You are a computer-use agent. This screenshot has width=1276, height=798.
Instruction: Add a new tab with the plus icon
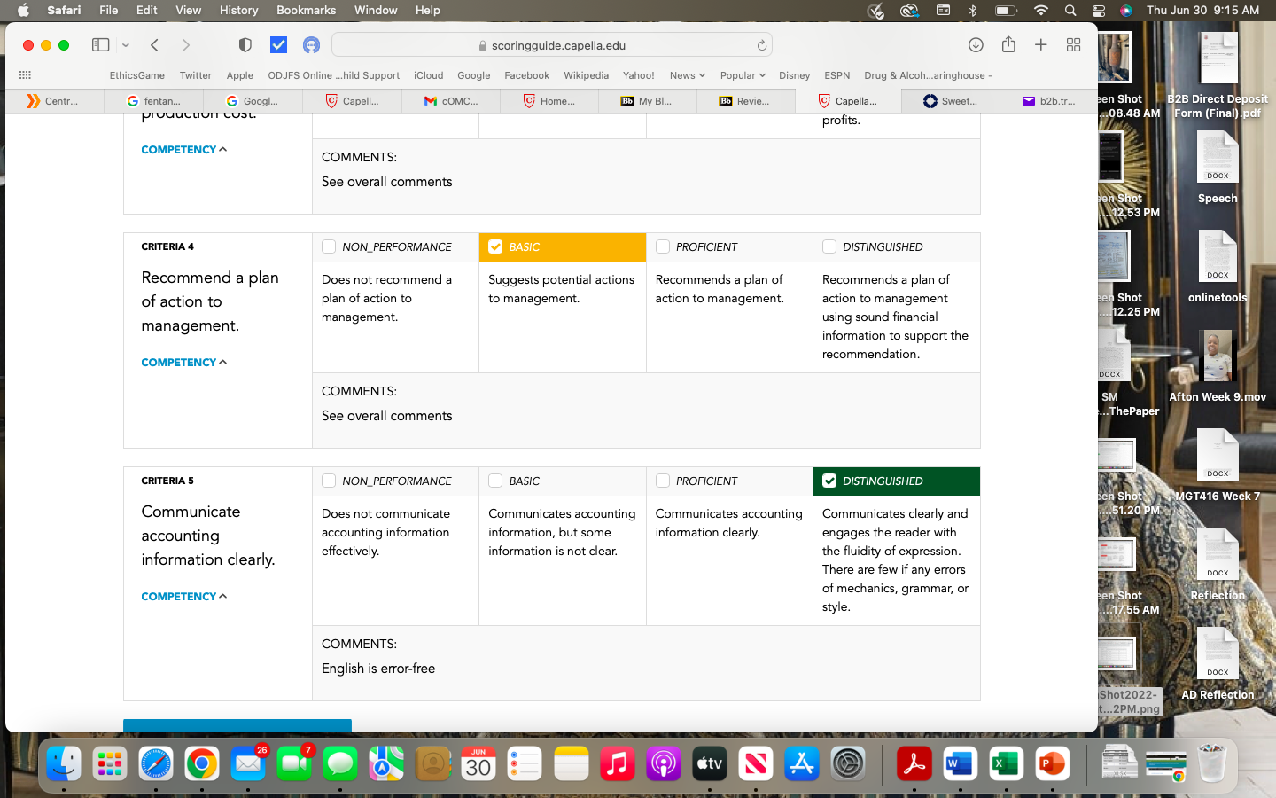coord(1041,45)
